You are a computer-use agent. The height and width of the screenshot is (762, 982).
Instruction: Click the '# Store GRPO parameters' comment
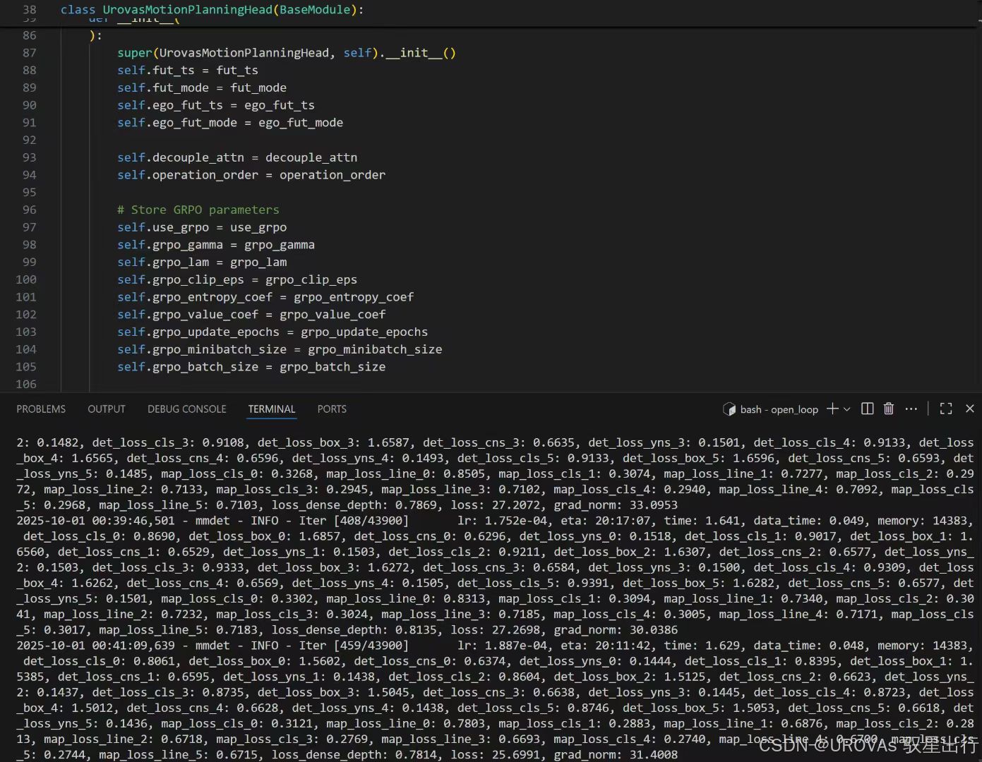point(198,210)
